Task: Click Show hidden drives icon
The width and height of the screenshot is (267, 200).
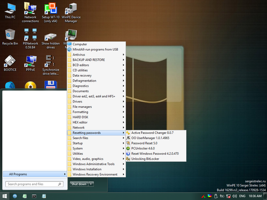Action: click(x=51, y=40)
